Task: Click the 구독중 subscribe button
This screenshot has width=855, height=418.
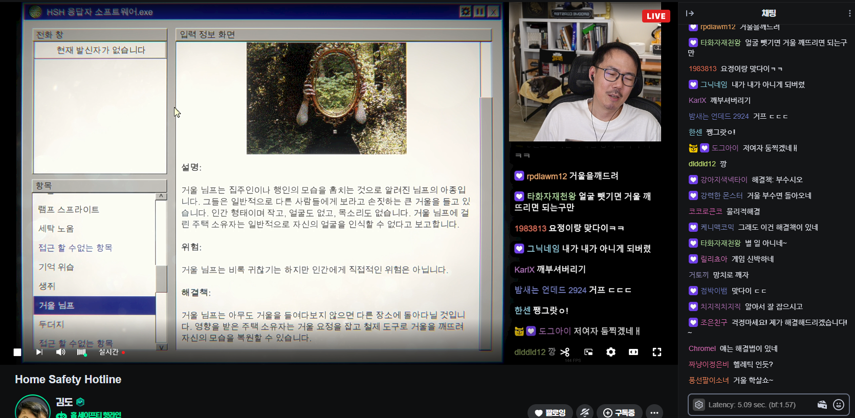Action: click(x=619, y=412)
